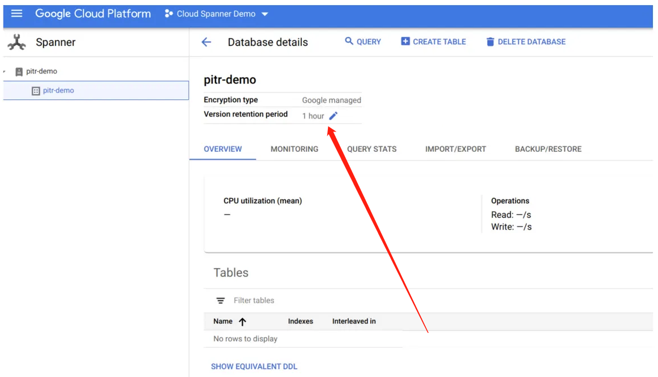The height and width of the screenshot is (377, 658).
Task: Click the 'No rows to display' message
Action: (x=245, y=339)
